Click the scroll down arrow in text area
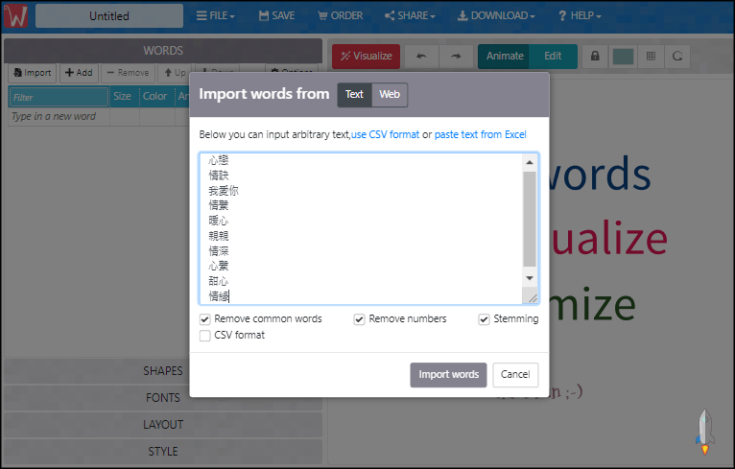 point(530,278)
